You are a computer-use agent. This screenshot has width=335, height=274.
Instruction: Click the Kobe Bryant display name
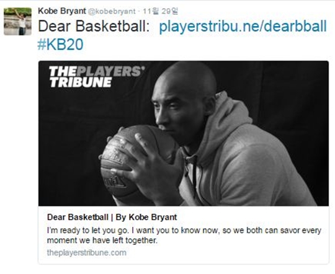coord(62,11)
